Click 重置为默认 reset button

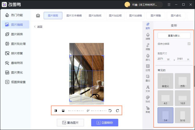coord(174,36)
